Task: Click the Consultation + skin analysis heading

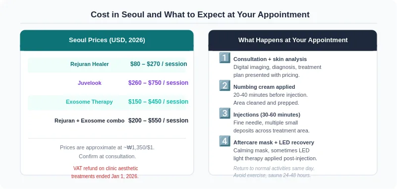Action: 270,60
